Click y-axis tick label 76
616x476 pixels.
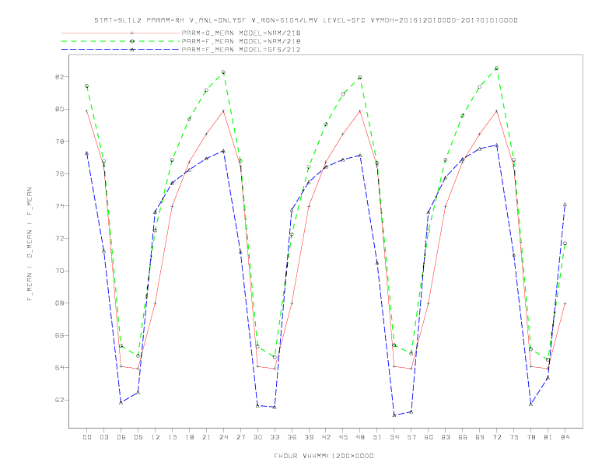(60, 173)
